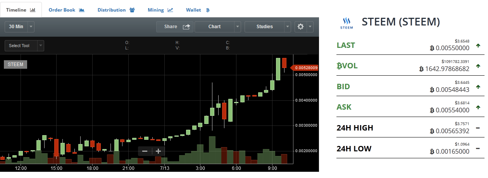Click the 24H HIGH label

[x=355, y=128]
